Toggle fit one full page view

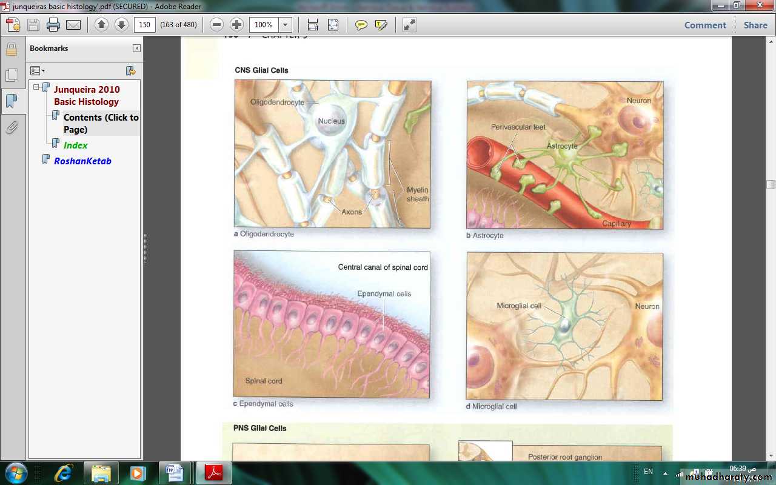click(x=333, y=25)
